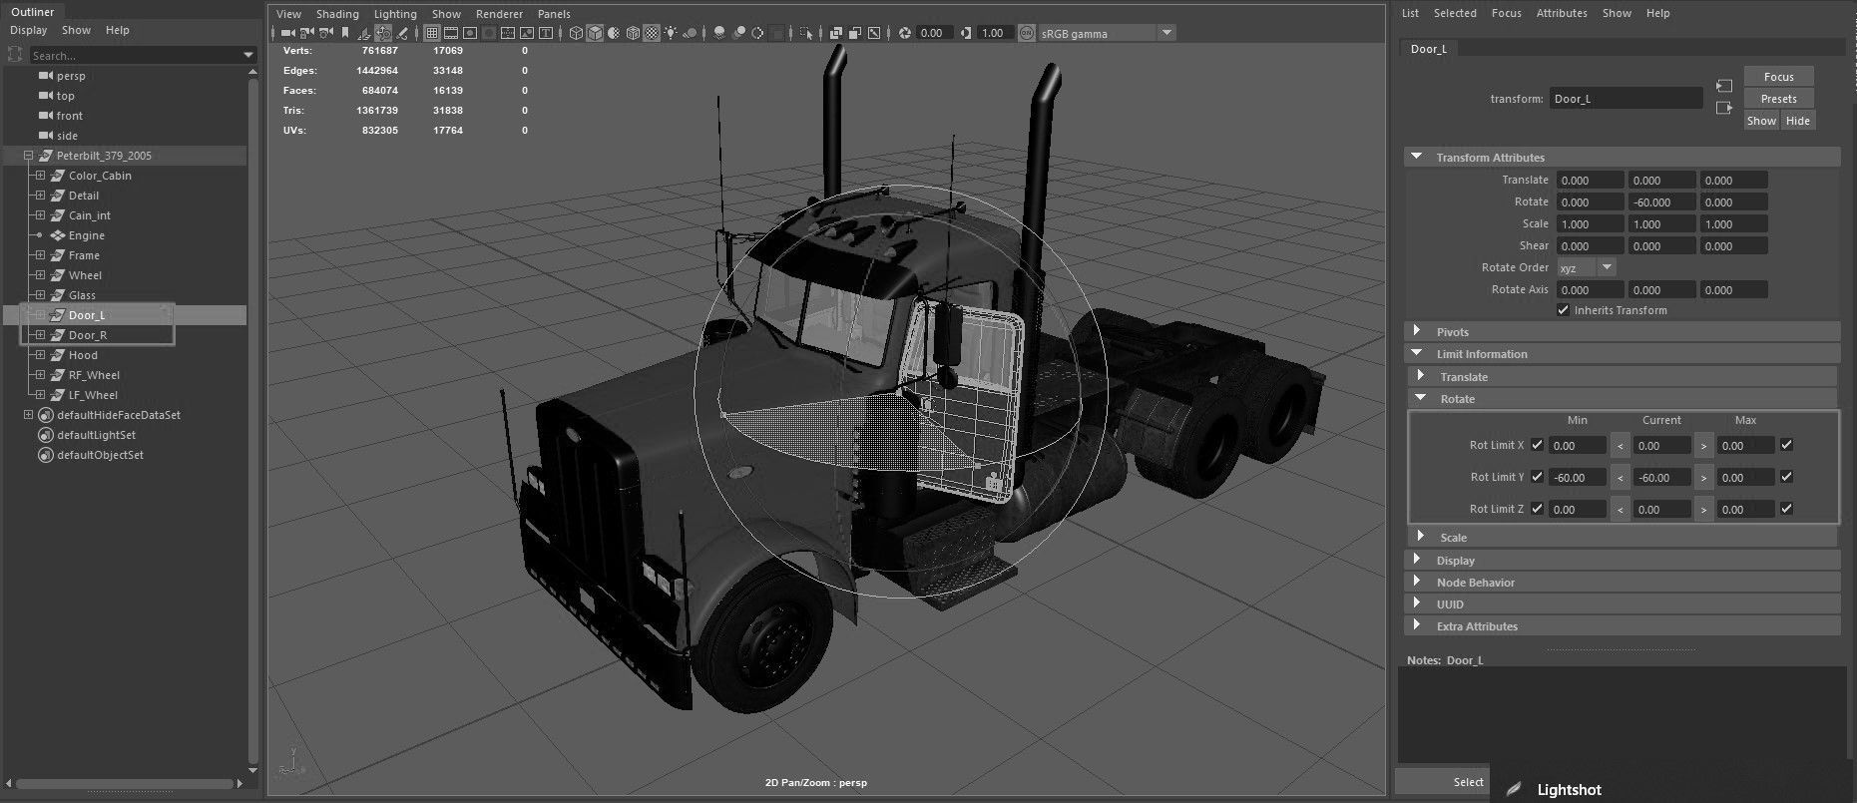Toggle the Lock Camera icon
The height and width of the screenshot is (803, 1857).
[306, 33]
